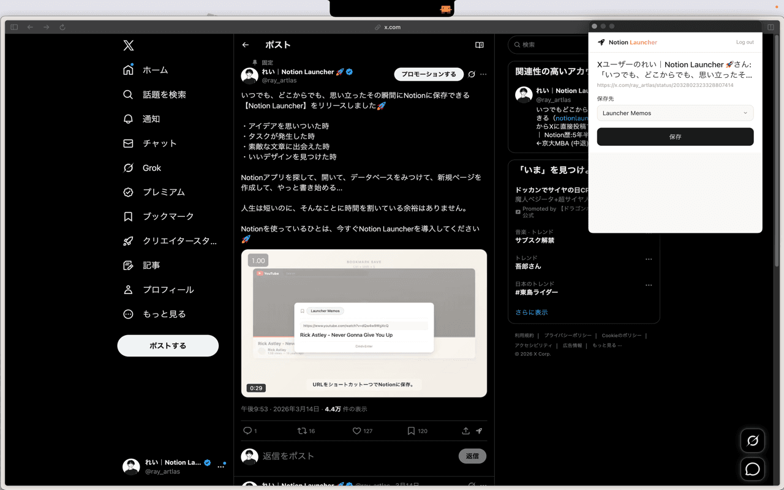
Task: Click the クリエイタースタジオ rocket icon
Action: point(128,241)
